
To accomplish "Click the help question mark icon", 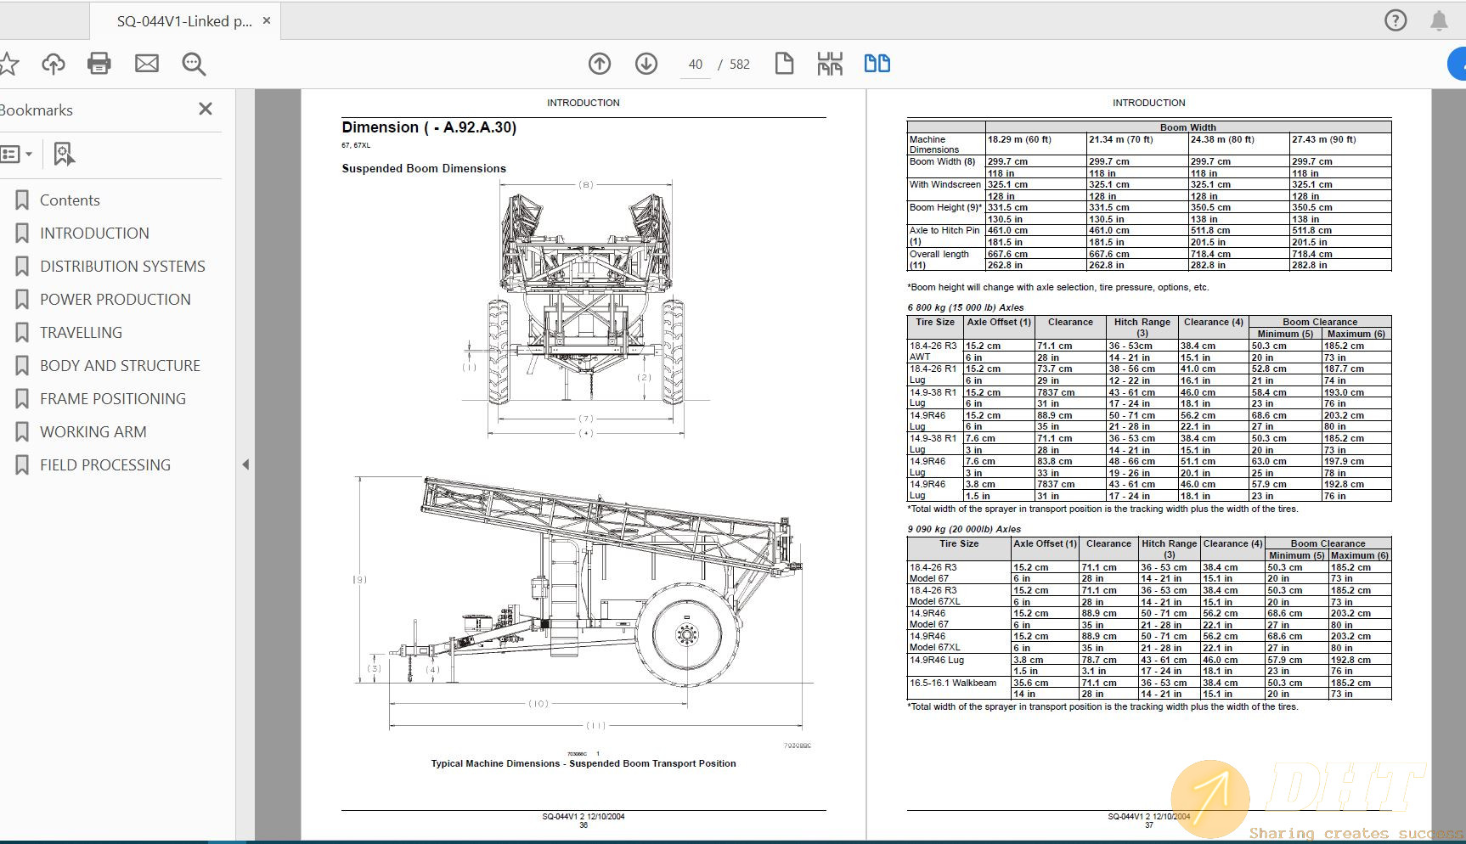I will (x=1396, y=20).
